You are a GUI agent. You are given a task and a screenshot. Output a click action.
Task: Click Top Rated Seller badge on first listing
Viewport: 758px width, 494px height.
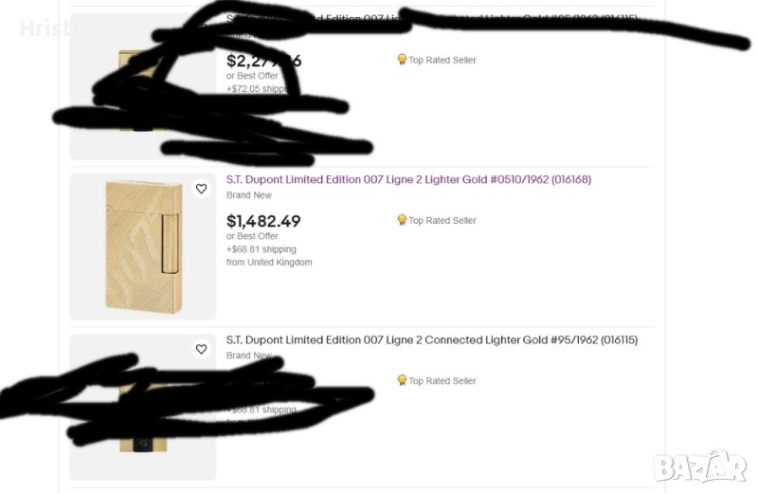(x=437, y=61)
